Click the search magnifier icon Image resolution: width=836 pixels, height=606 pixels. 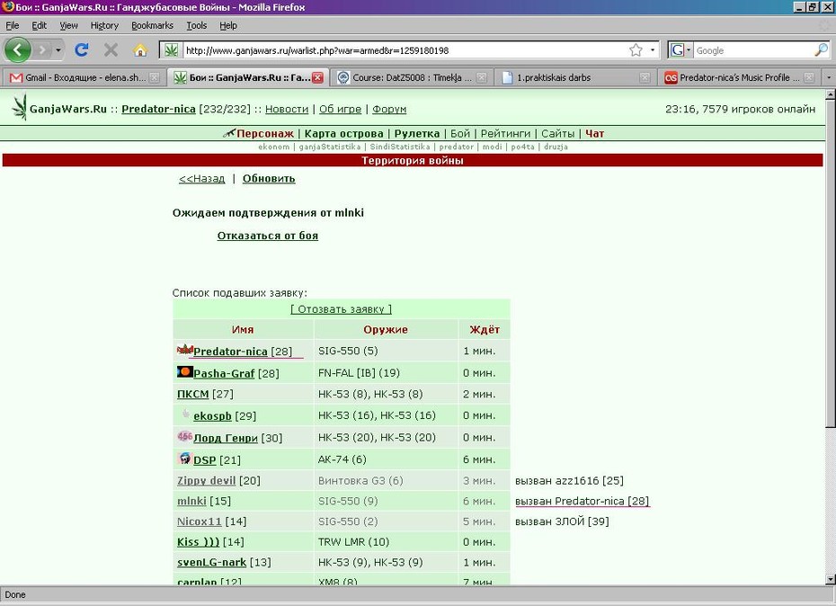click(x=821, y=50)
